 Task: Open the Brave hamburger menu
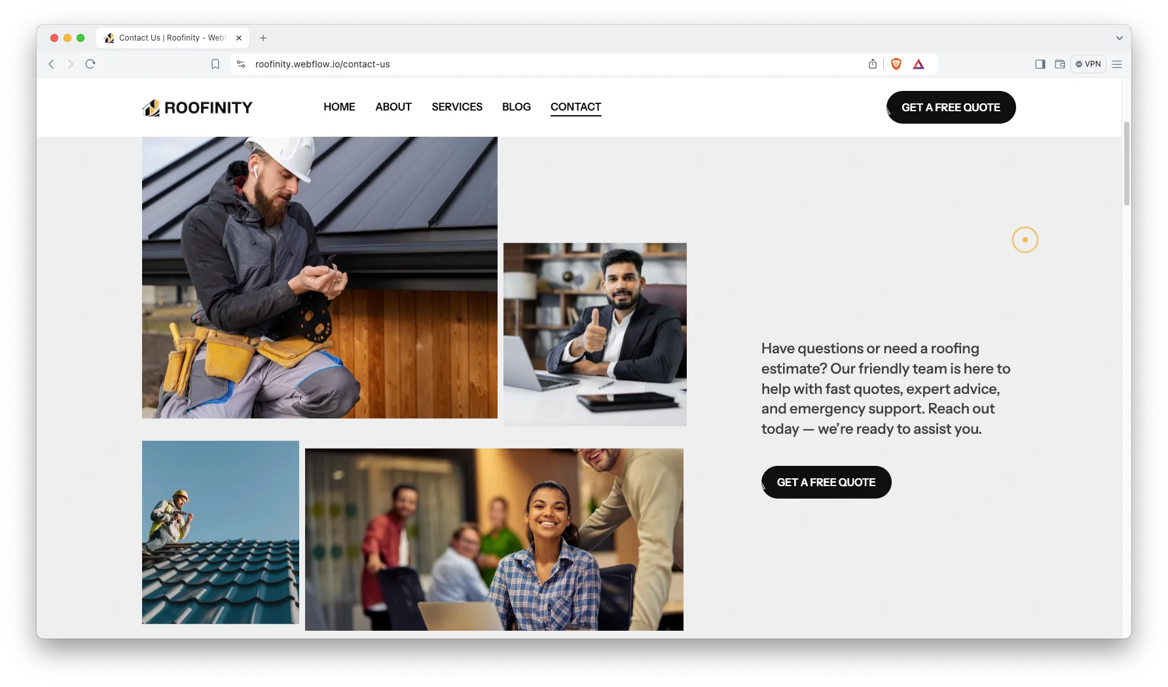pos(1117,64)
